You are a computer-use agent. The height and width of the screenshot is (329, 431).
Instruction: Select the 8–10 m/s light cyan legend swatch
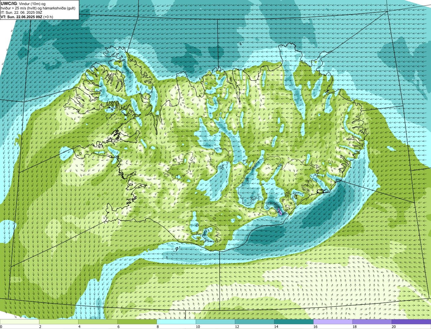click(176, 322)
